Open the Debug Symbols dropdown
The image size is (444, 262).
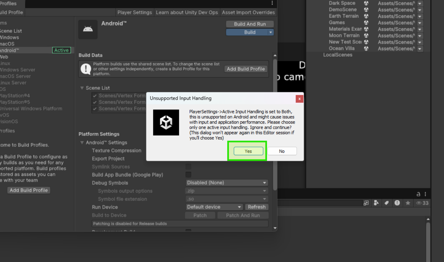[227, 183]
